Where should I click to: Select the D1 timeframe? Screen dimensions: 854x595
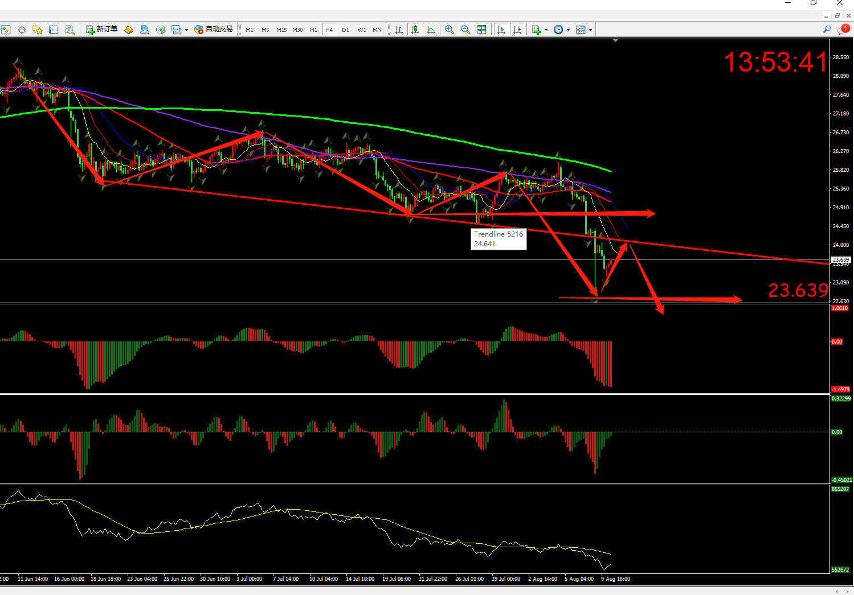(345, 30)
